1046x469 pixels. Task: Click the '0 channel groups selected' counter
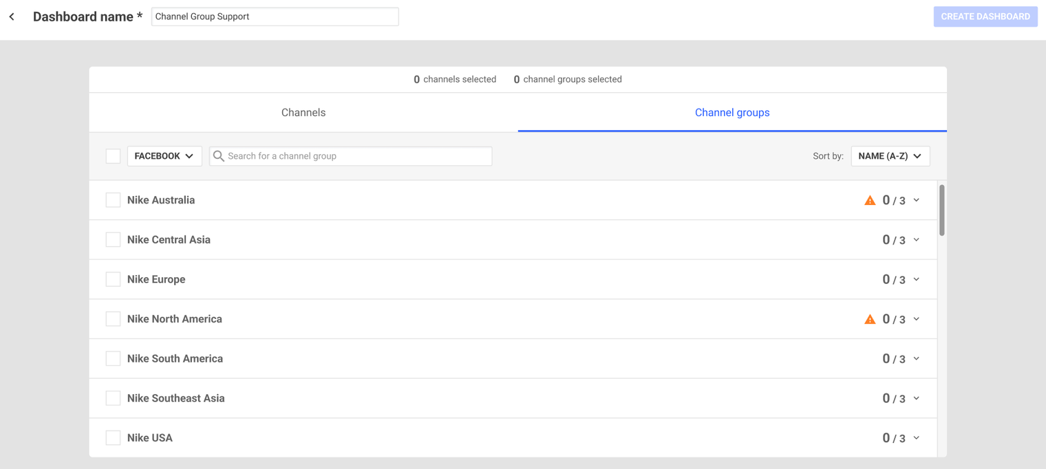click(x=568, y=80)
